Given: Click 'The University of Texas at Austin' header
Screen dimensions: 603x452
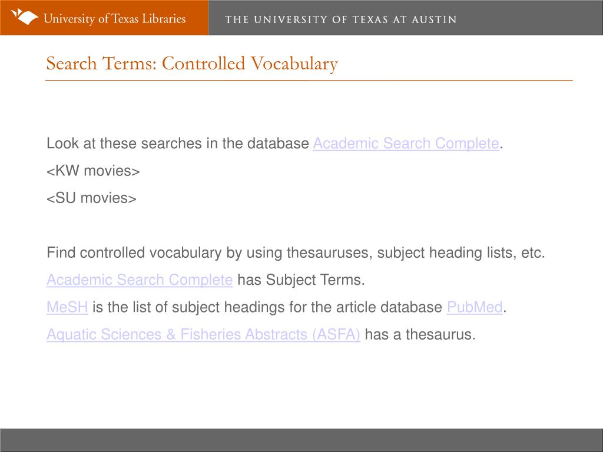Looking at the screenshot, I should [341, 19].
